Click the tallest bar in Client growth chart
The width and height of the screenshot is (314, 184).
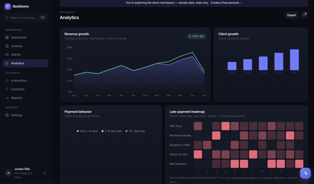pos(294,60)
